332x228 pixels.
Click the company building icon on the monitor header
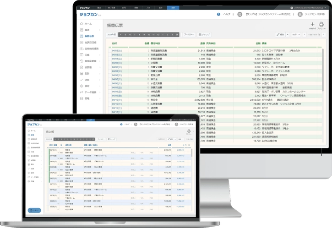click(239, 14)
